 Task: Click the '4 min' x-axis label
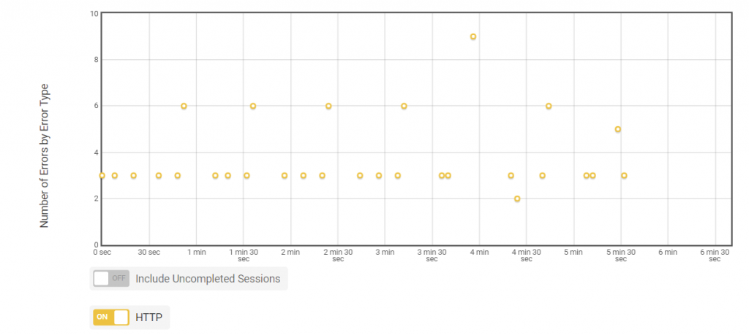coord(479,252)
